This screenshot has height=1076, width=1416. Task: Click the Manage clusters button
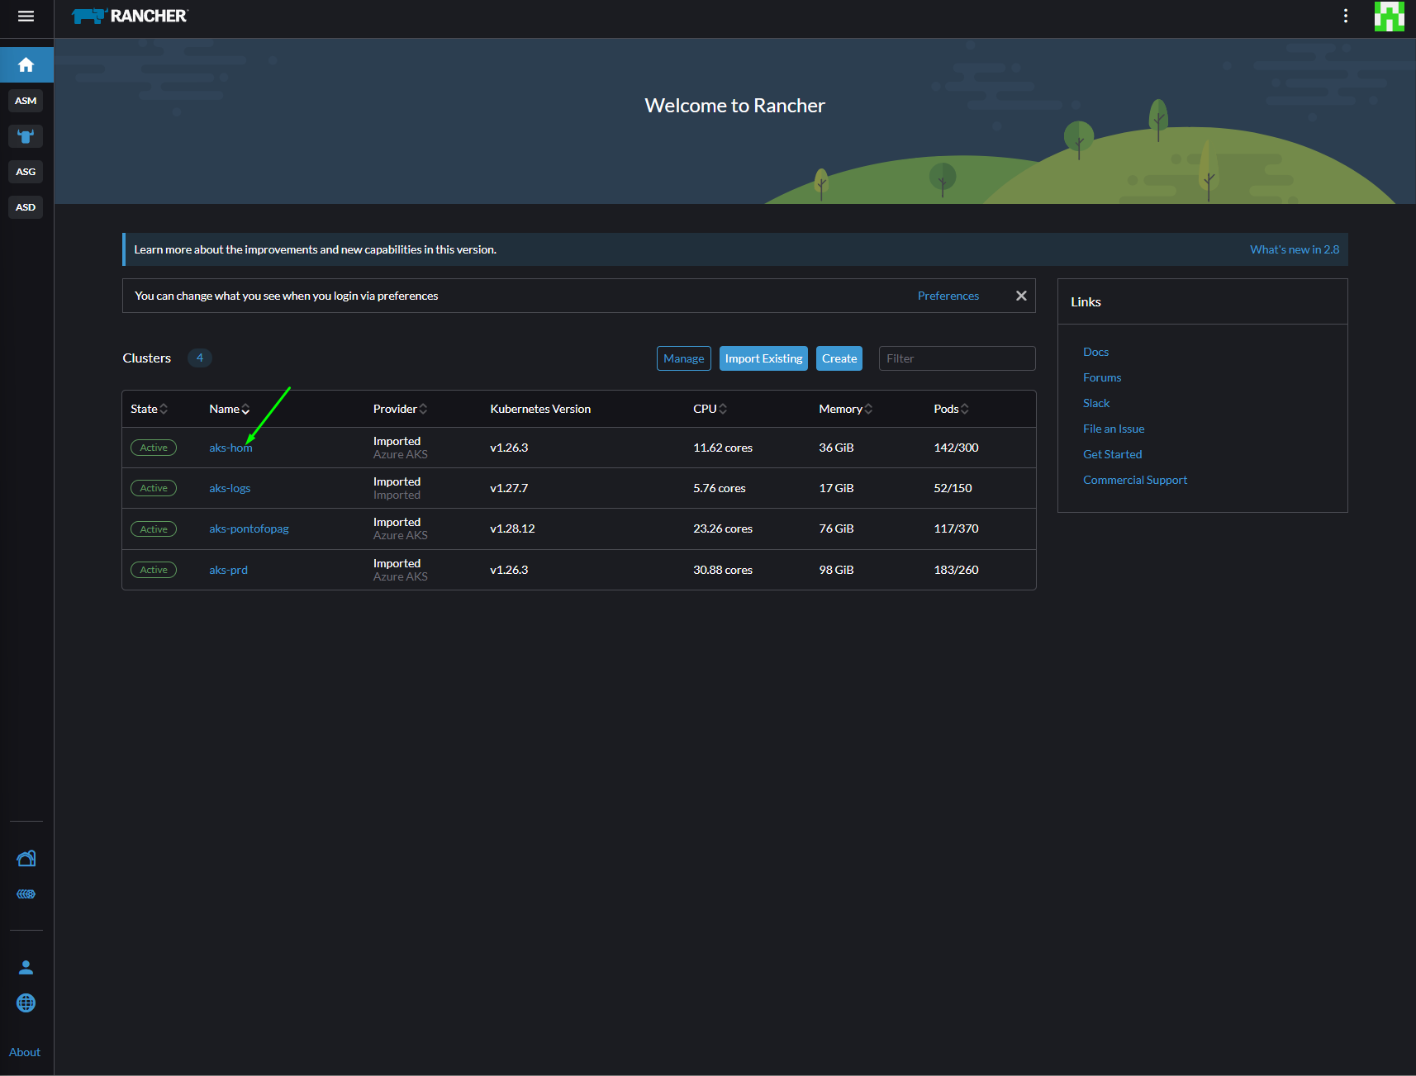click(x=684, y=358)
